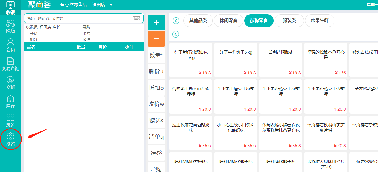
Task: Click the orange minus quantity button
Action: (x=156, y=39)
